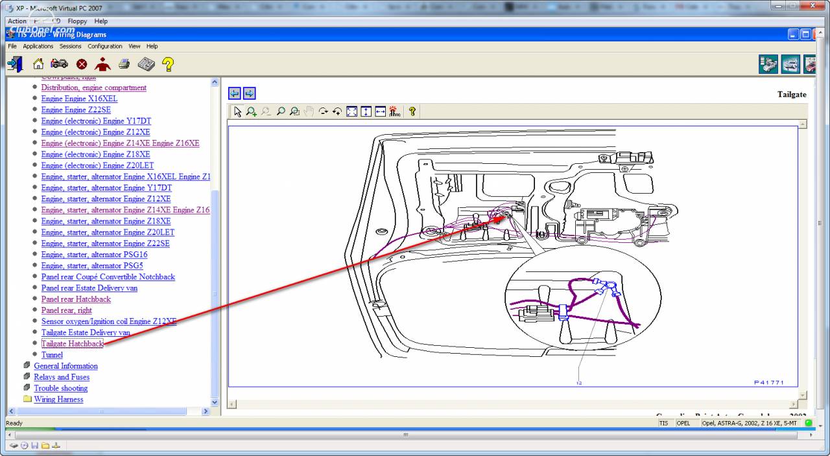Open the Sessions menu
This screenshot has height=456, width=830.
pyautogui.click(x=71, y=46)
